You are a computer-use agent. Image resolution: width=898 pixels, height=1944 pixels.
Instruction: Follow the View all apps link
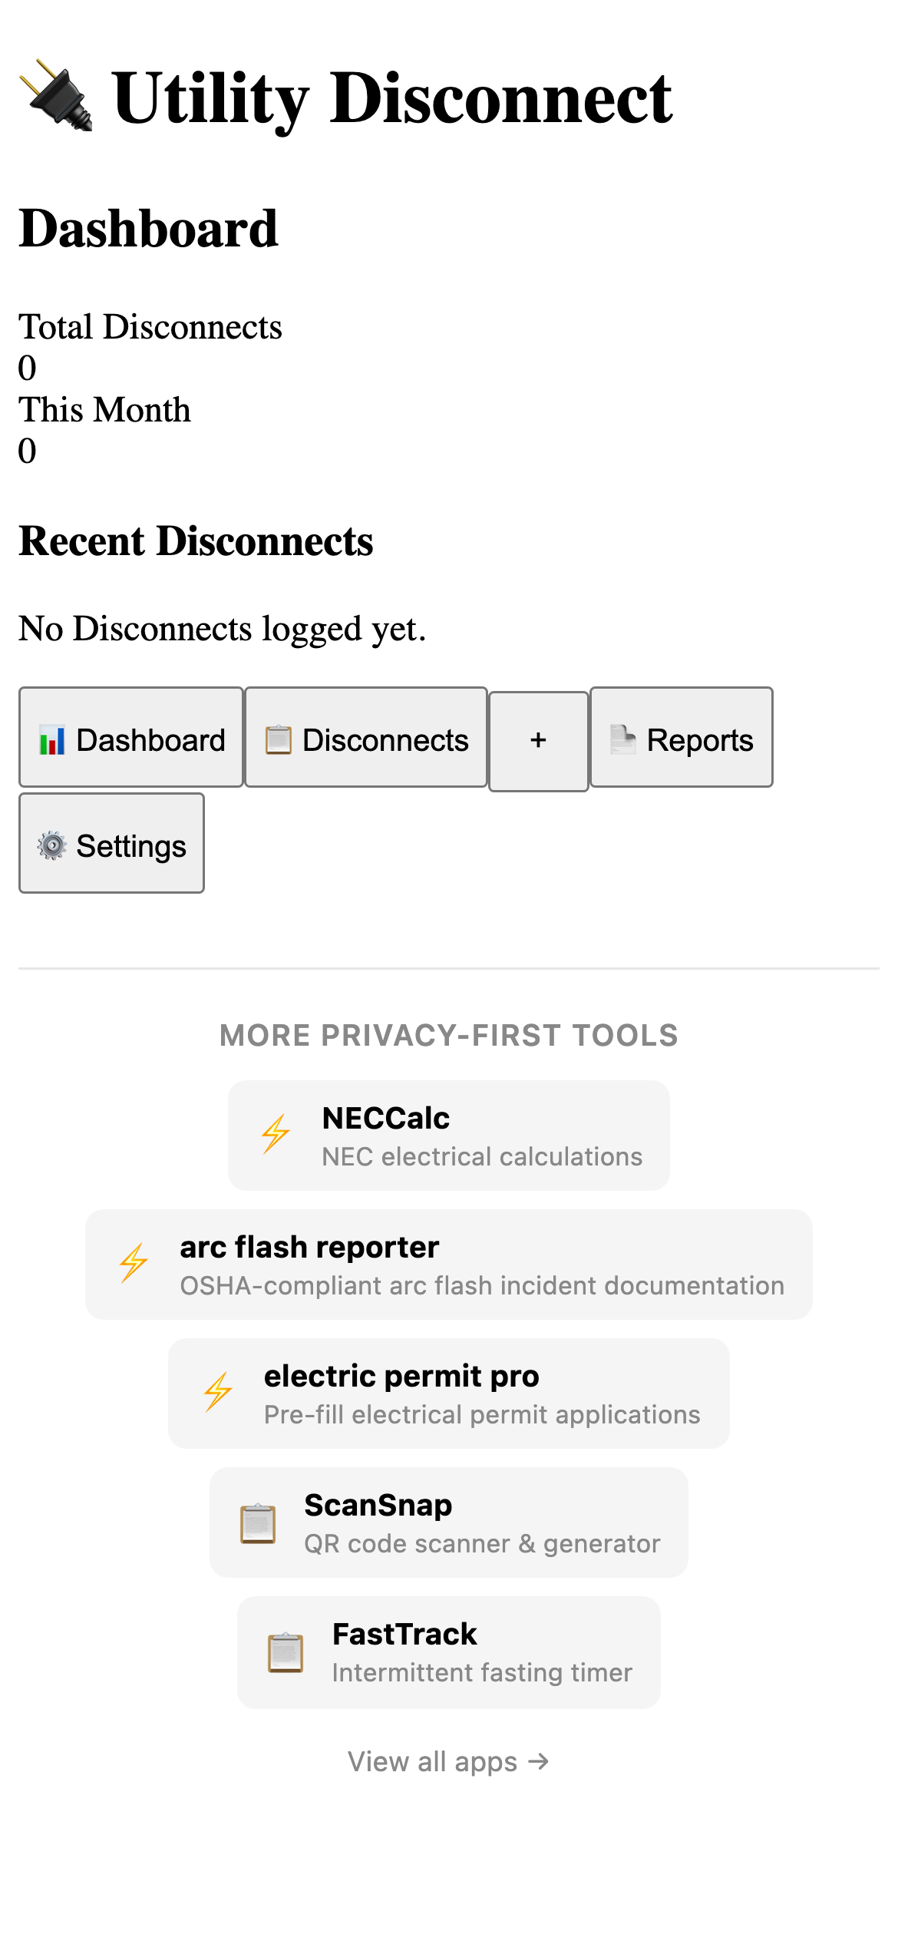pos(447,1761)
